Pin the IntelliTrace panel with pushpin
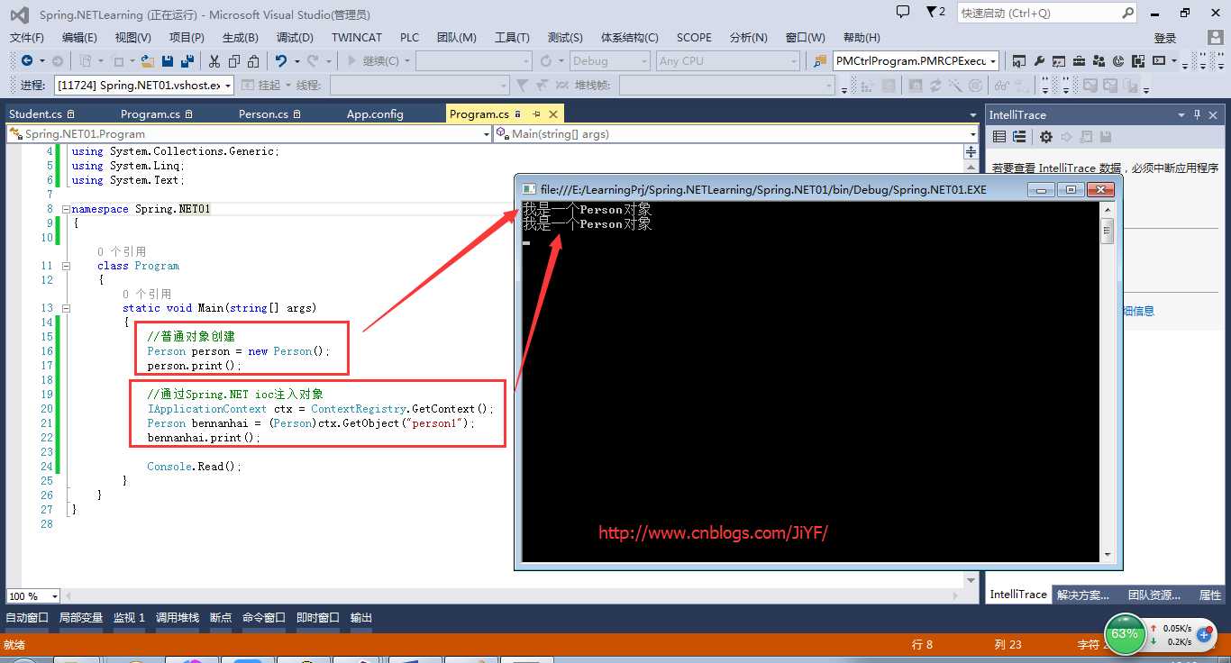Image resolution: width=1231 pixels, height=663 pixels. pyautogui.click(x=1198, y=114)
